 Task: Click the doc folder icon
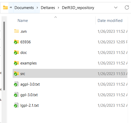click(x=16, y=52)
